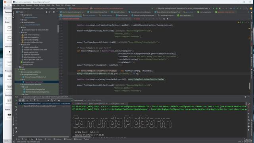Open the Find tool window button
This screenshot has width=254, height=143.
pyautogui.click(x=25, y=139)
